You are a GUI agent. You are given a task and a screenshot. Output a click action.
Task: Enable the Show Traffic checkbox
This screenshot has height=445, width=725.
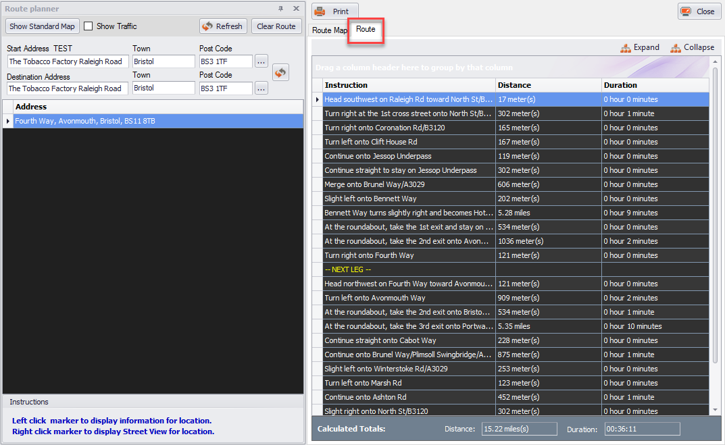point(89,26)
